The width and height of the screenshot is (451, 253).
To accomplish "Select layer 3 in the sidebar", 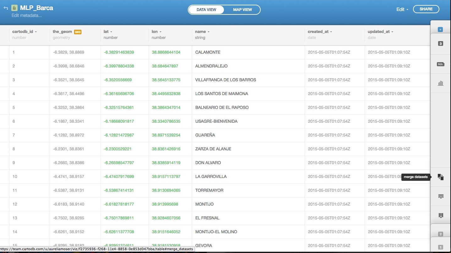I will click(x=440, y=44).
